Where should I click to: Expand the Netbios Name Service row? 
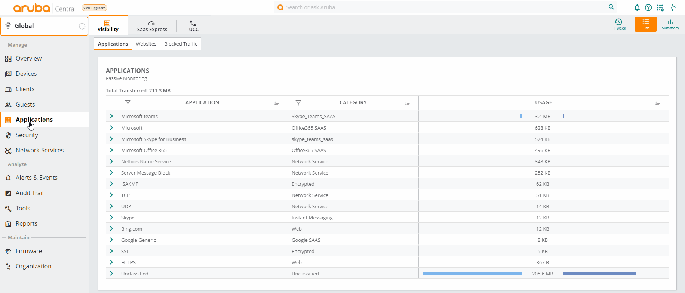111,161
